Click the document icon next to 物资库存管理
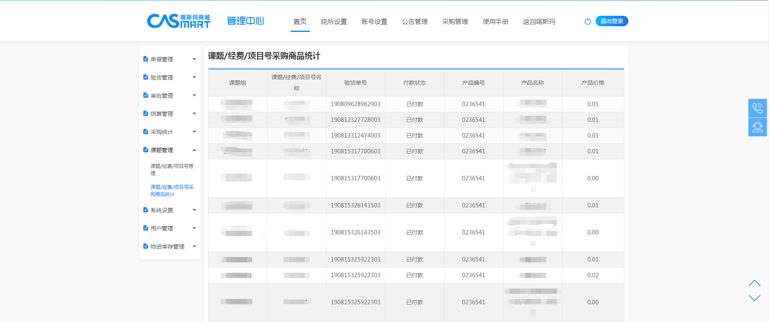 point(145,246)
